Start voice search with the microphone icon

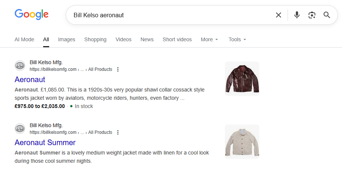pos(297,15)
